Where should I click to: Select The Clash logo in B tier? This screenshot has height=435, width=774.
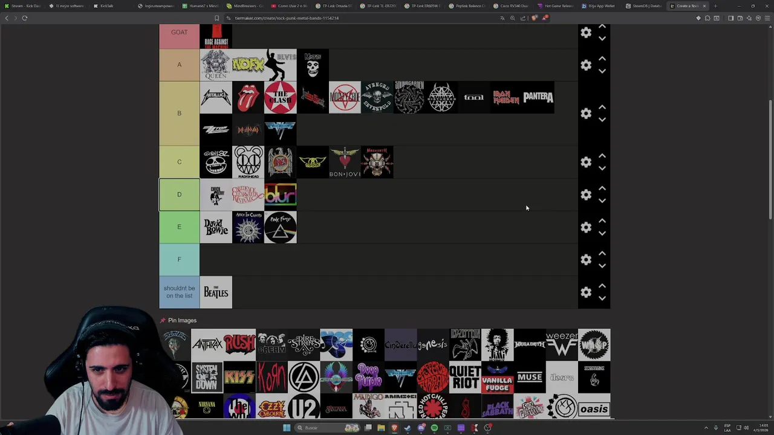click(281, 97)
